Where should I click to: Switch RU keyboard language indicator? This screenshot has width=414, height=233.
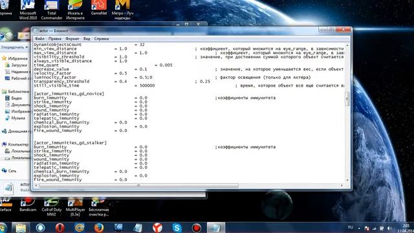(x=351, y=227)
